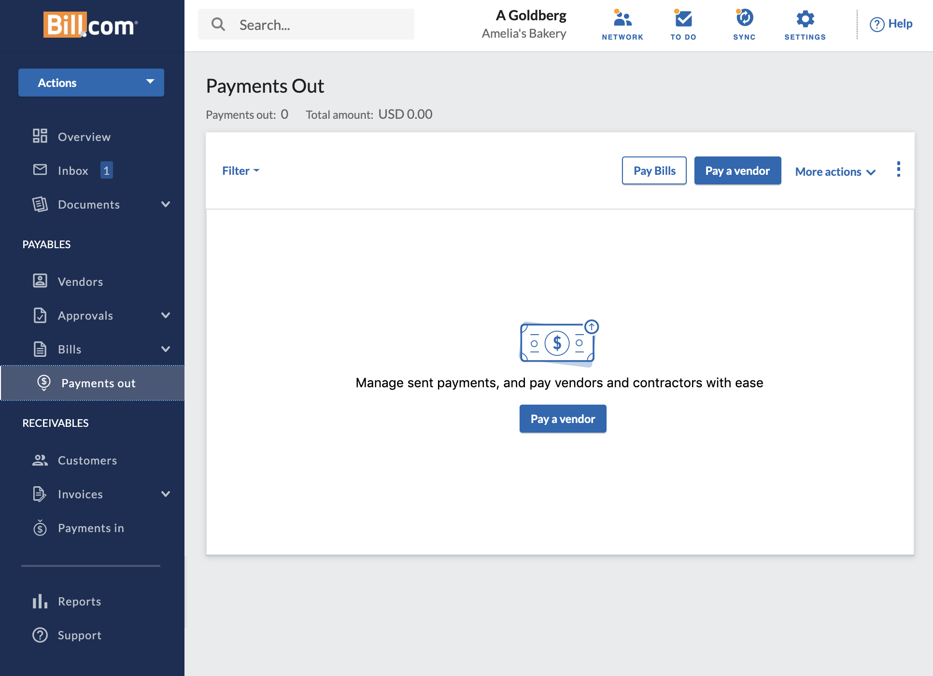Viewport: 933px width, 676px height.
Task: Click the Total amount USD 0.00 value
Action: point(405,114)
